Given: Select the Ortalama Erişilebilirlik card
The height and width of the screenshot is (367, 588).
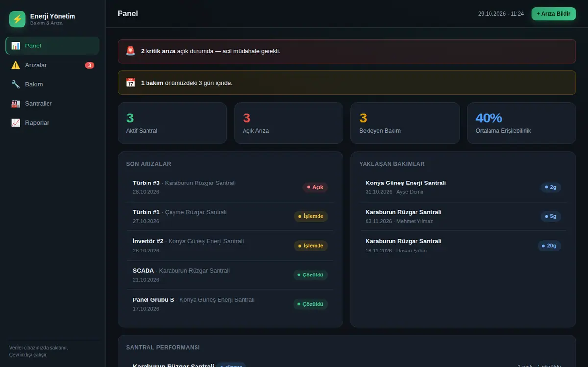Looking at the screenshot, I should coord(521,123).
